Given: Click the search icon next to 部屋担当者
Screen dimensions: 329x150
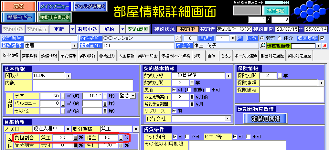Looking at the screenshot, I should coord(263,46).
